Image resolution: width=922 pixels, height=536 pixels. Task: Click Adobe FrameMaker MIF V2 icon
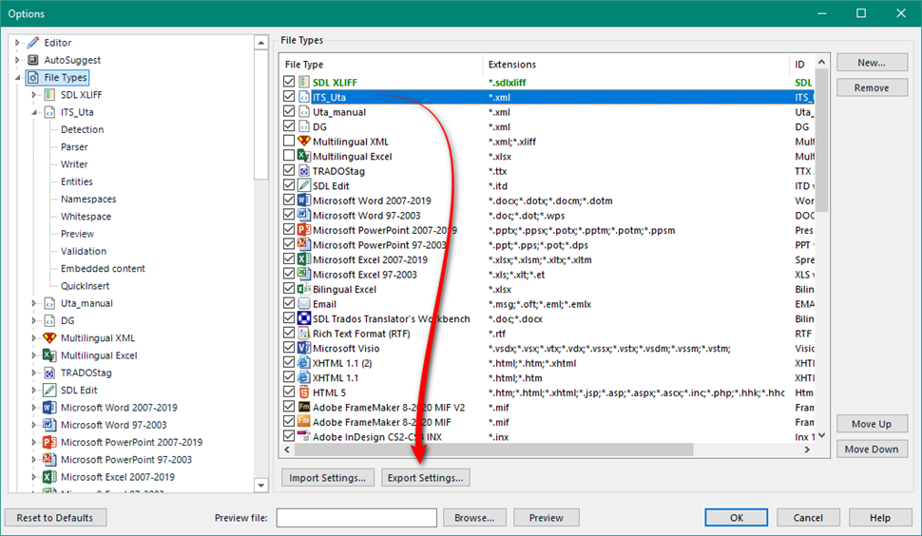pos(304,407)
